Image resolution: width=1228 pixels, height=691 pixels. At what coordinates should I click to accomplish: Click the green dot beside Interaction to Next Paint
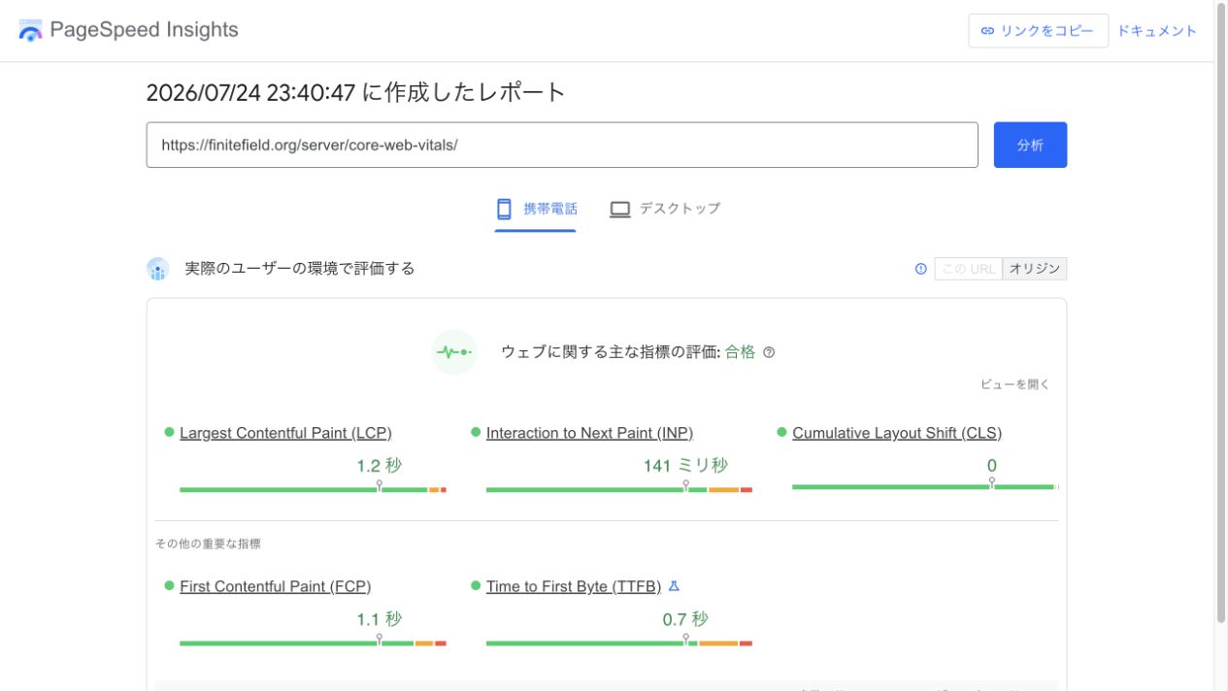coord(476,432)
